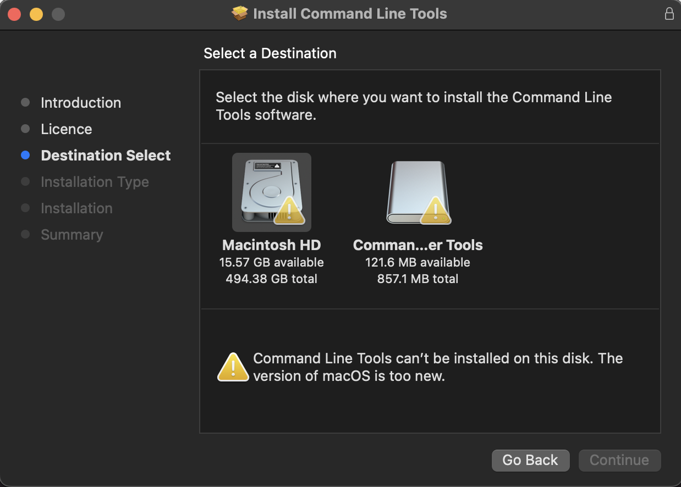
Task: Click the disabled Continue button
Action: coord(619,460)
